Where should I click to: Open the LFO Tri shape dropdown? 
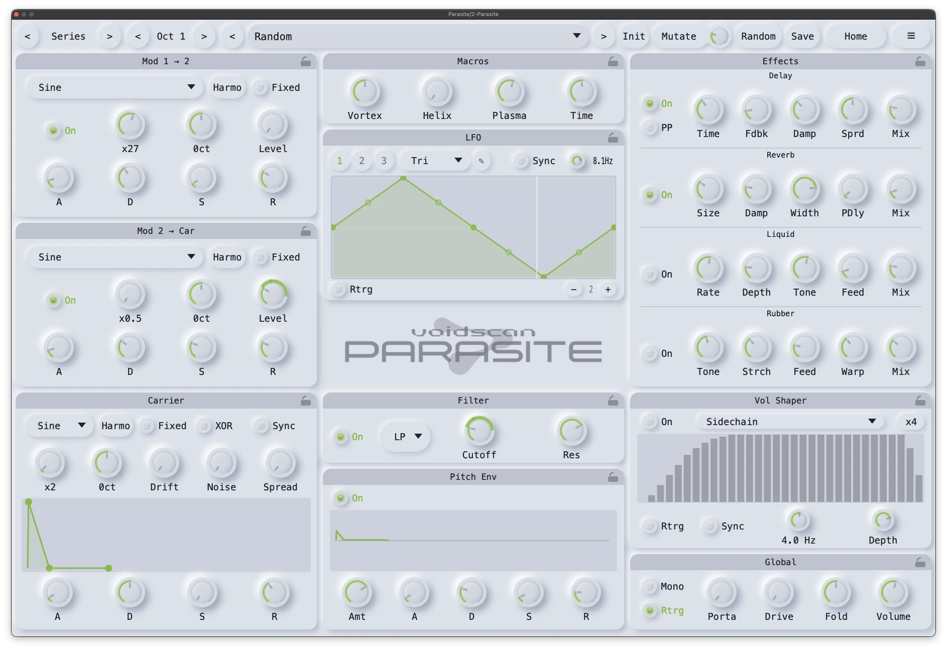tap(435, 161)
